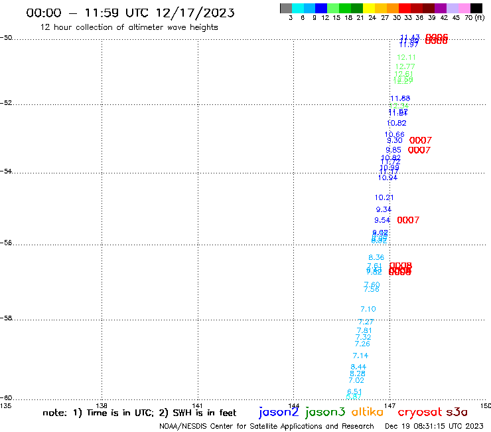Click the wave height value 6.51

[x=354, y=392]
